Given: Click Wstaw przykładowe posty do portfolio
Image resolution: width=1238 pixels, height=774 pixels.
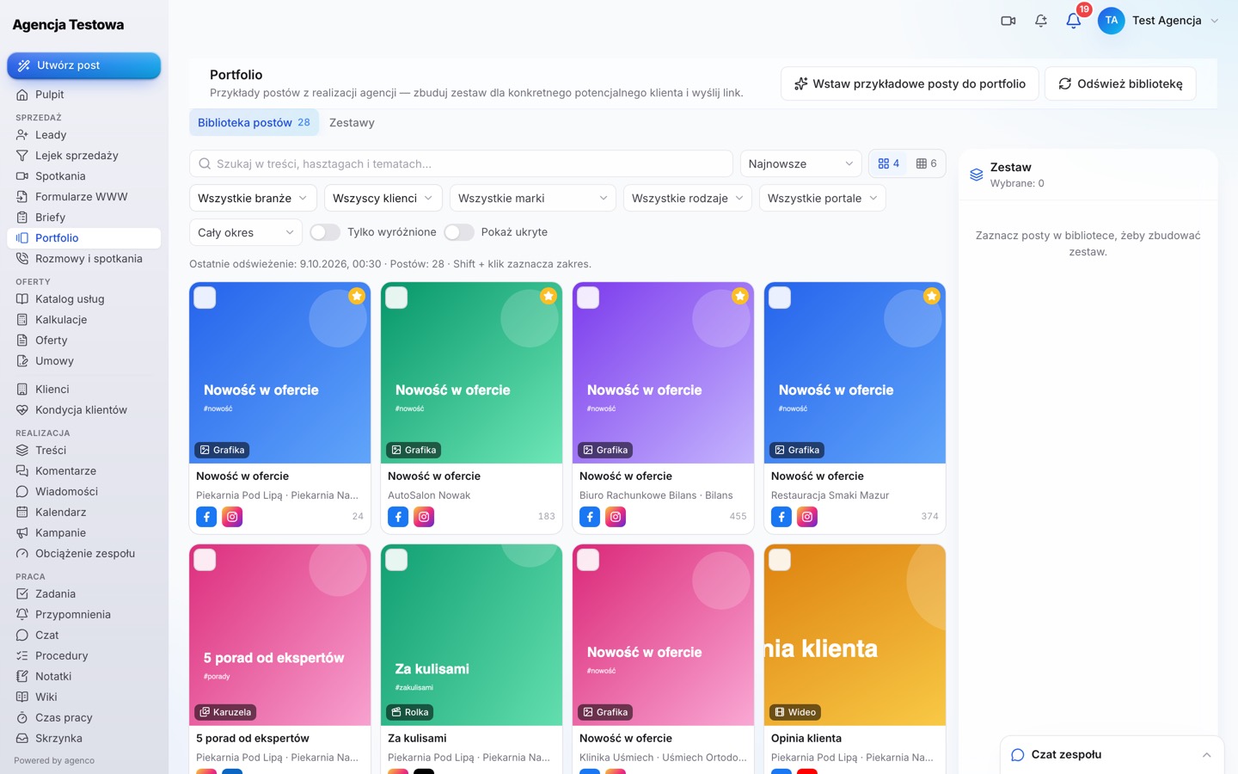Looking at the screenshot, I should click(x=910, y=83).
